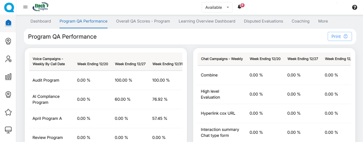Image resolution: width=363 pixels, height=146 pixels.
Task: Click the Print button
Action: [x=339, y=36]
